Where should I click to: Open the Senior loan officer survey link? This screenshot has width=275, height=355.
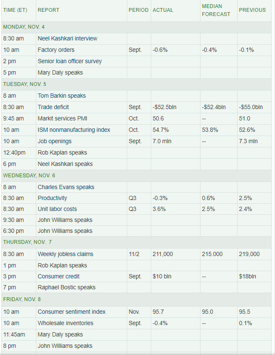tap(69, 61)
